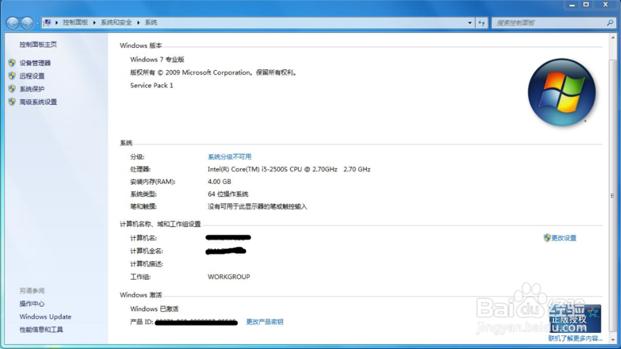Click the search magnifier icon
The image size is (621, 349).
pyautogui.click(x=610, y=23)
